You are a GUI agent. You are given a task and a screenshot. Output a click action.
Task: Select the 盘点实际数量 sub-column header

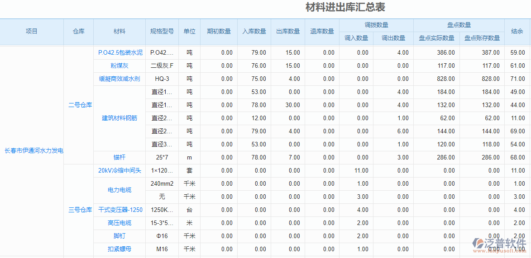pyautogui.click(x=436, y=38)
